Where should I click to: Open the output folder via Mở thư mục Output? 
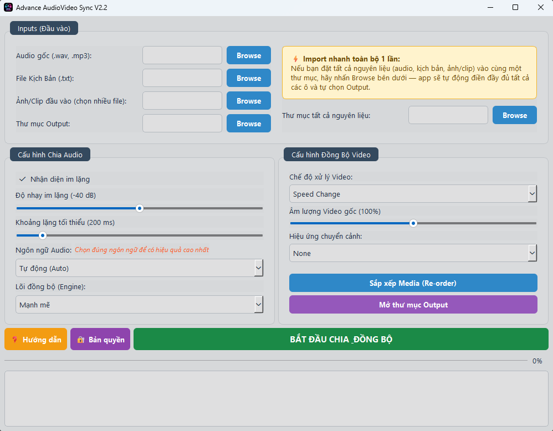(x=413, y=304)
